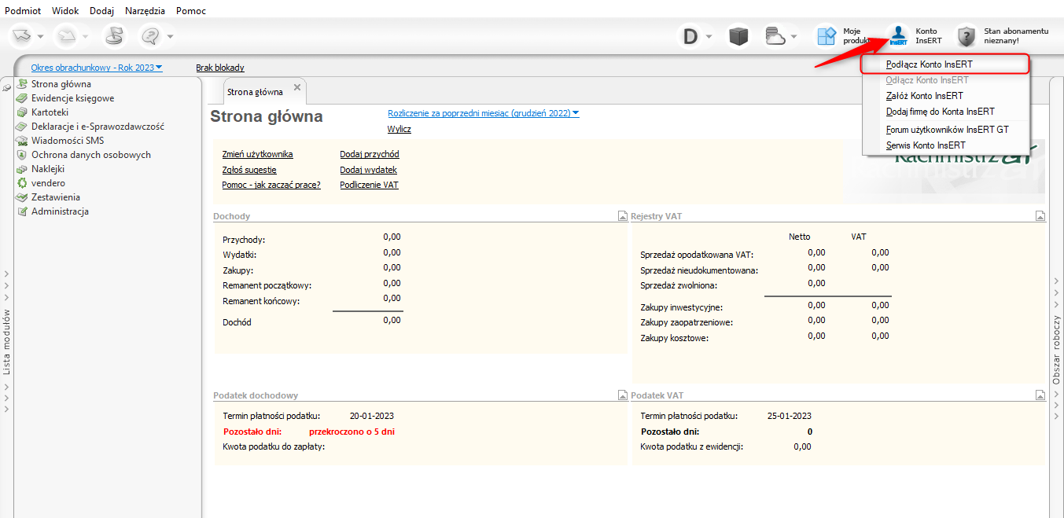Open vendero module
This screenshot has width=1064, height=518.
tap(48, 183)
